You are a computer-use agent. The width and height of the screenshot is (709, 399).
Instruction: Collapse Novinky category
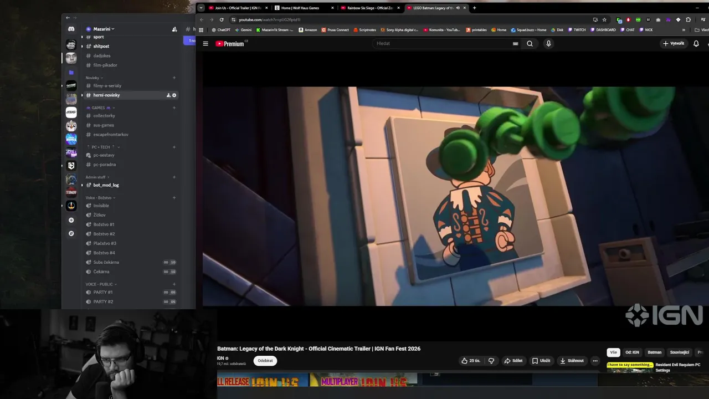coord(94,78)
